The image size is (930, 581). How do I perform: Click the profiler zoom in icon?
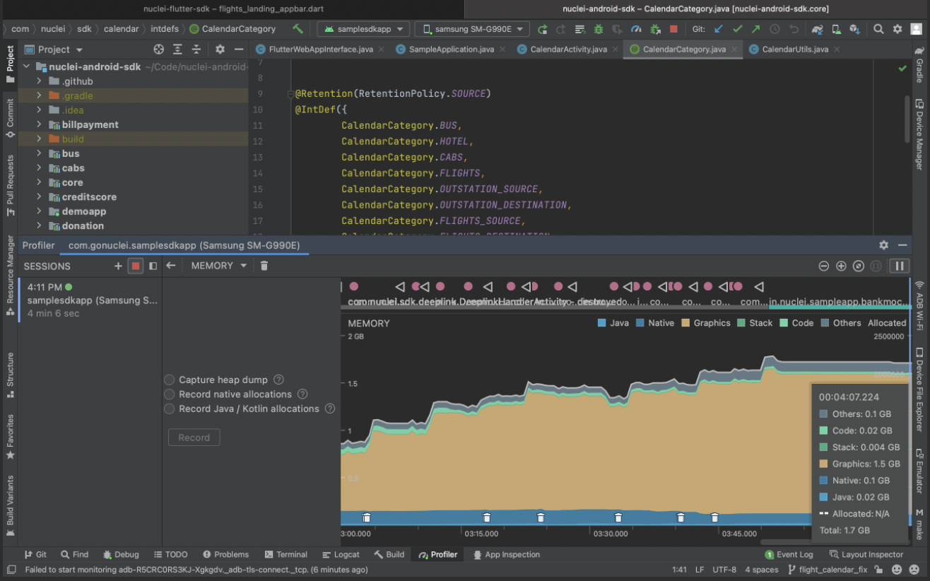(x=841, y=266)
